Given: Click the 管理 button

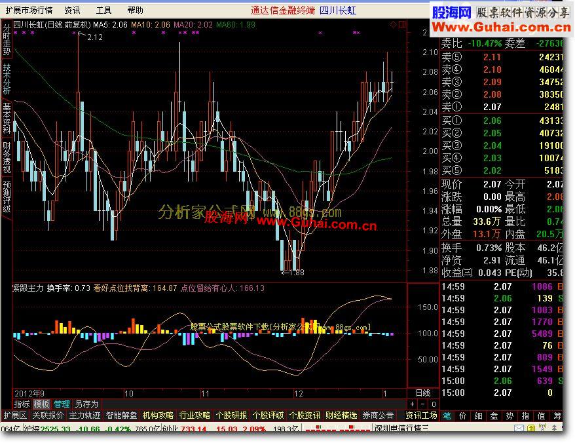Looking at the screenshot, I should coord(62,404).
